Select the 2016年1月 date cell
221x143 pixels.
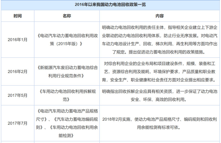point(17,40)
